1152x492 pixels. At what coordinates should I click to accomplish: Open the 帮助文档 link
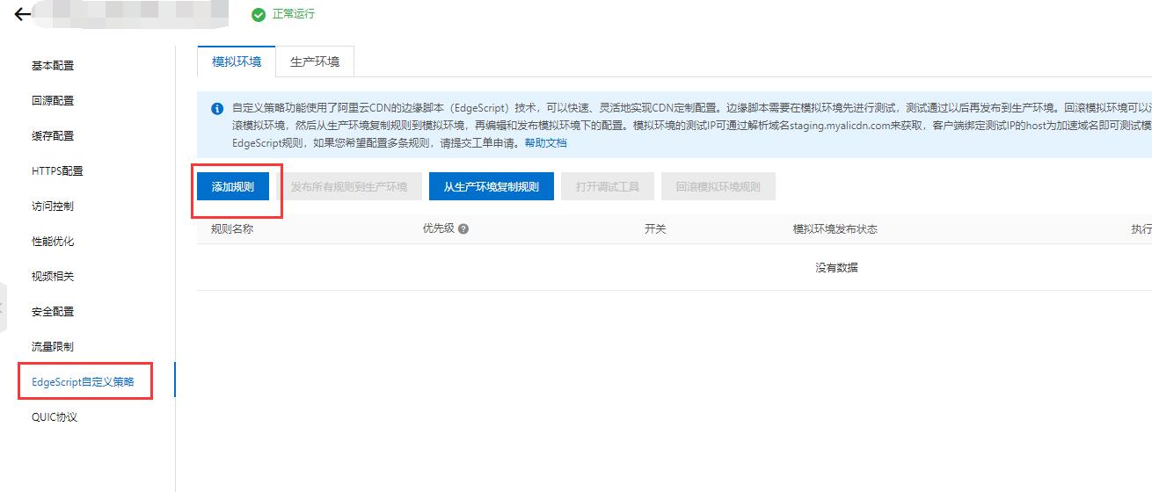[x=546, y=142]
